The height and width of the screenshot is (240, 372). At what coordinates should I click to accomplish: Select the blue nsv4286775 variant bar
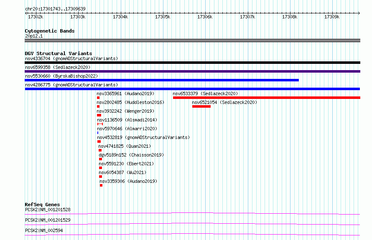tap(192, 89)
